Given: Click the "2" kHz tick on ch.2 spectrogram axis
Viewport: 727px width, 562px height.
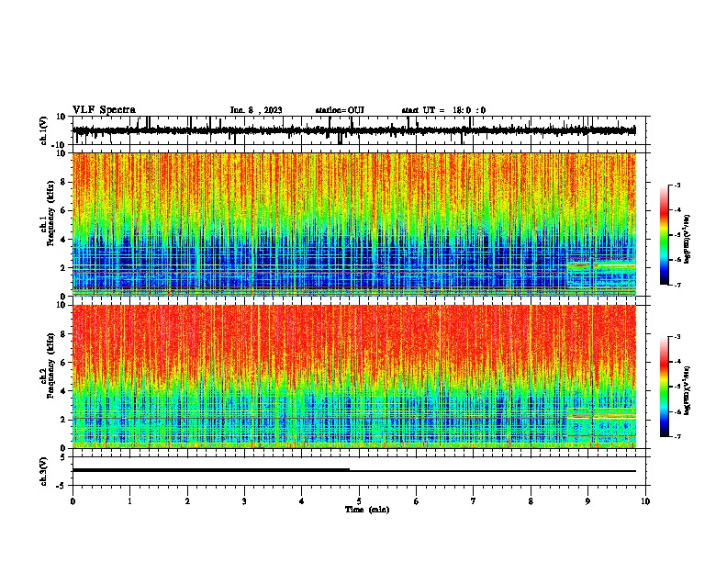Looking at the screenshot, I should (64, 420).
